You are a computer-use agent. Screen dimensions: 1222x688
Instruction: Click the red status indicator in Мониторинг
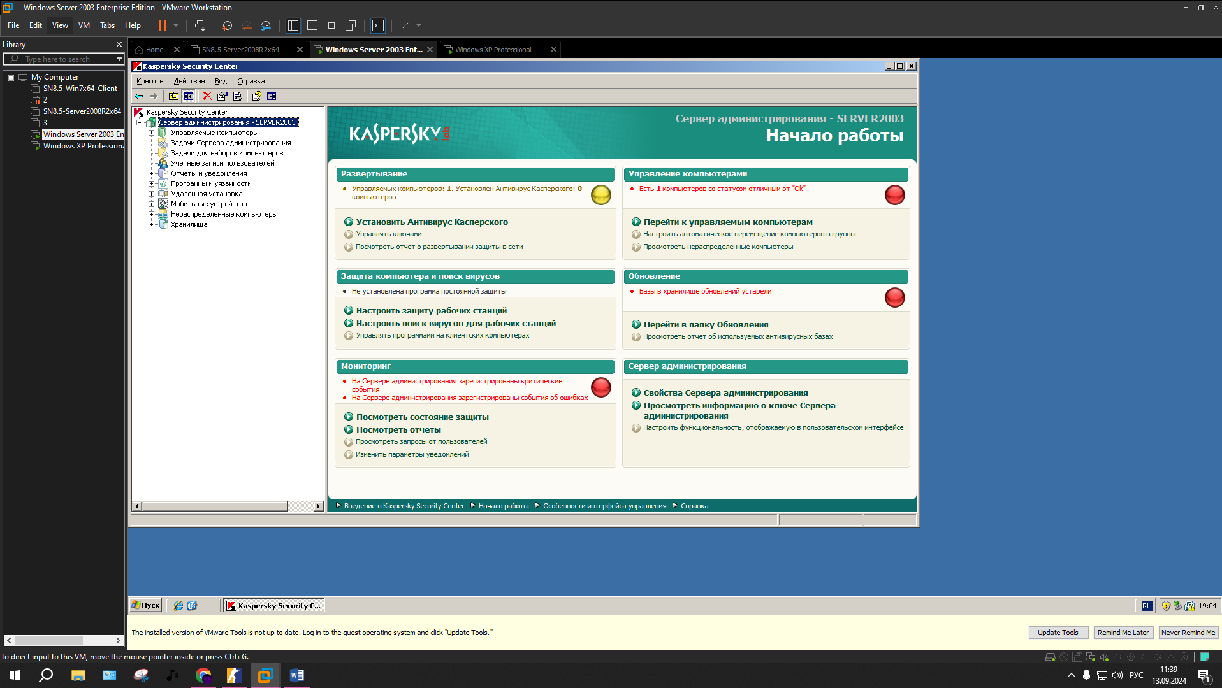[x=600, y=387]
